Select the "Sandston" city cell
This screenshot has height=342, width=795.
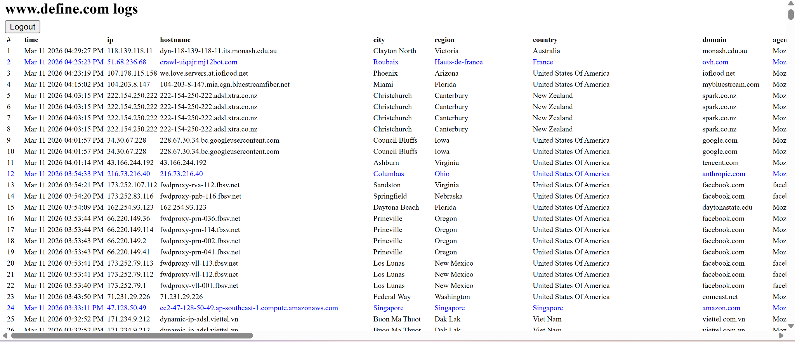(387, 185)
